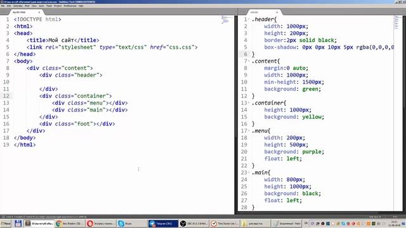Screen dimensions: 406x228
Task: Click the 'background: purple;' line
Action: (294, 152)
